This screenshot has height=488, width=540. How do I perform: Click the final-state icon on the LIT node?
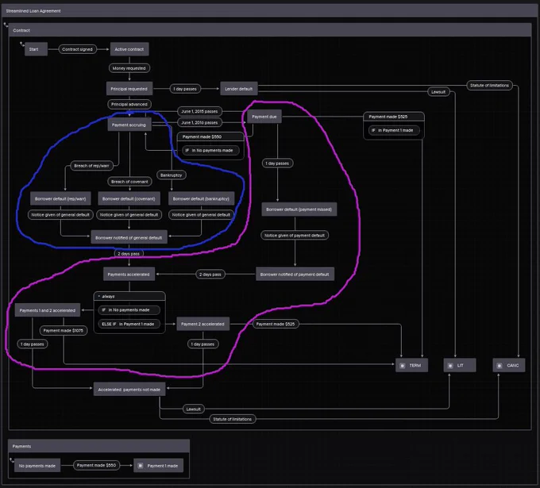450,366
